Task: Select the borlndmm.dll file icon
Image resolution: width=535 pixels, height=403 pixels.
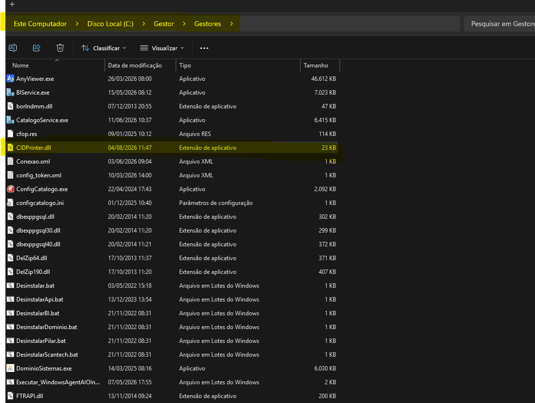Action: click(x=10, y=106)
